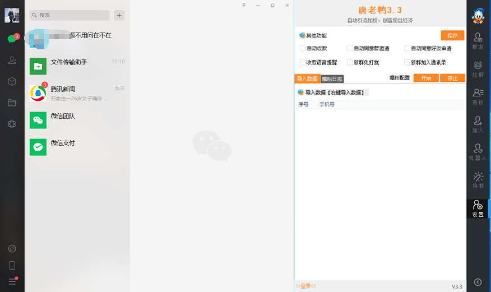
Task: Click the V3.3 version label
Action: point(457,286)
